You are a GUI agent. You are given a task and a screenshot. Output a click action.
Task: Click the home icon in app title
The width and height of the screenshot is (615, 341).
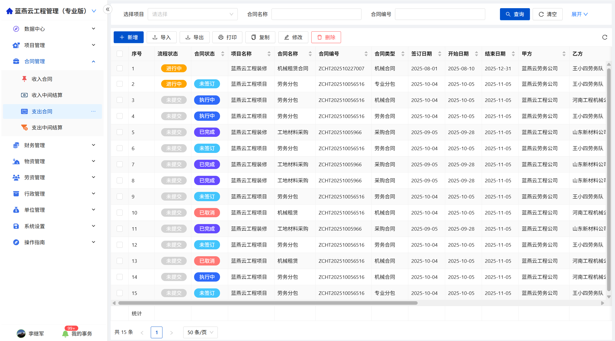pos(10,11)
